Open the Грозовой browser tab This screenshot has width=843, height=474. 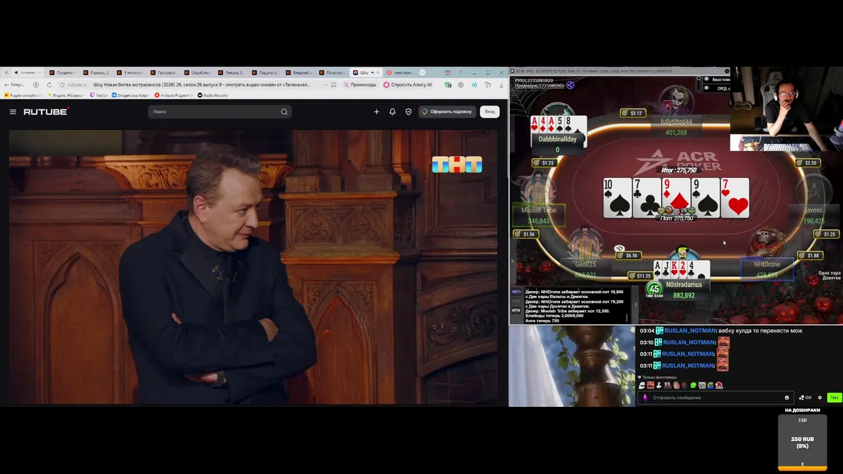tap(162, 72)
